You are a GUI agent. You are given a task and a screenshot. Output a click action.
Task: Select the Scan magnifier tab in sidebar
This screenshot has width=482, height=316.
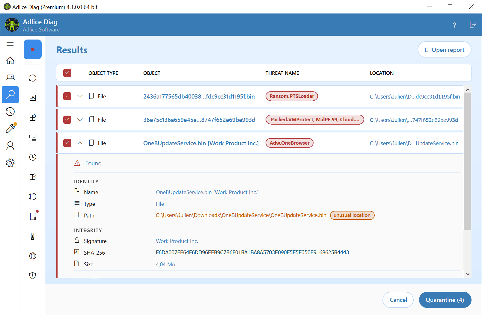coord(10,95)
